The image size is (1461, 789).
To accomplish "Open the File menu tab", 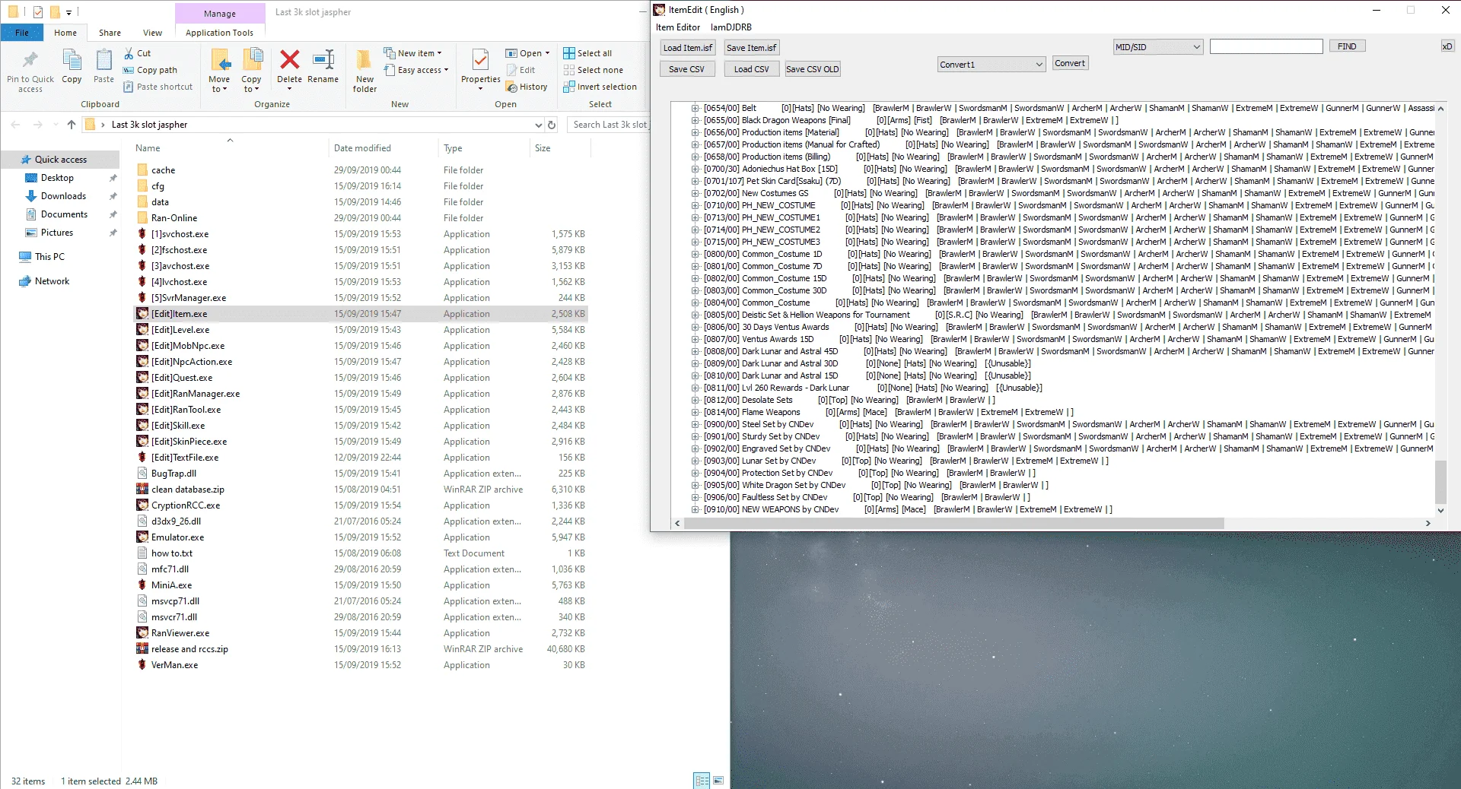I will (22, 33).
